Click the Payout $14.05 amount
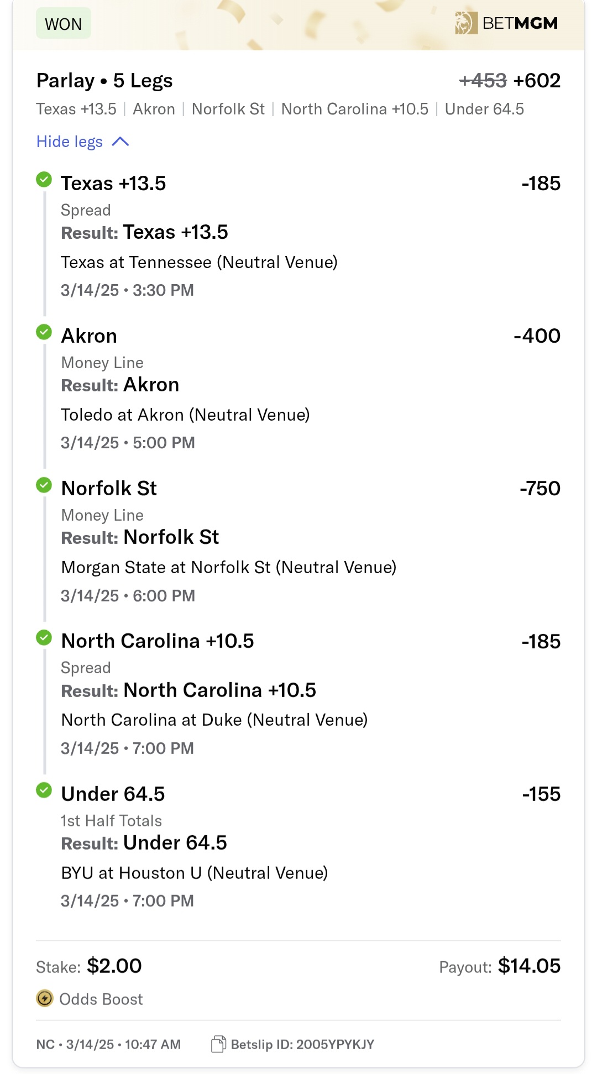Screen dimensions: 597x1074 (529, 966)
